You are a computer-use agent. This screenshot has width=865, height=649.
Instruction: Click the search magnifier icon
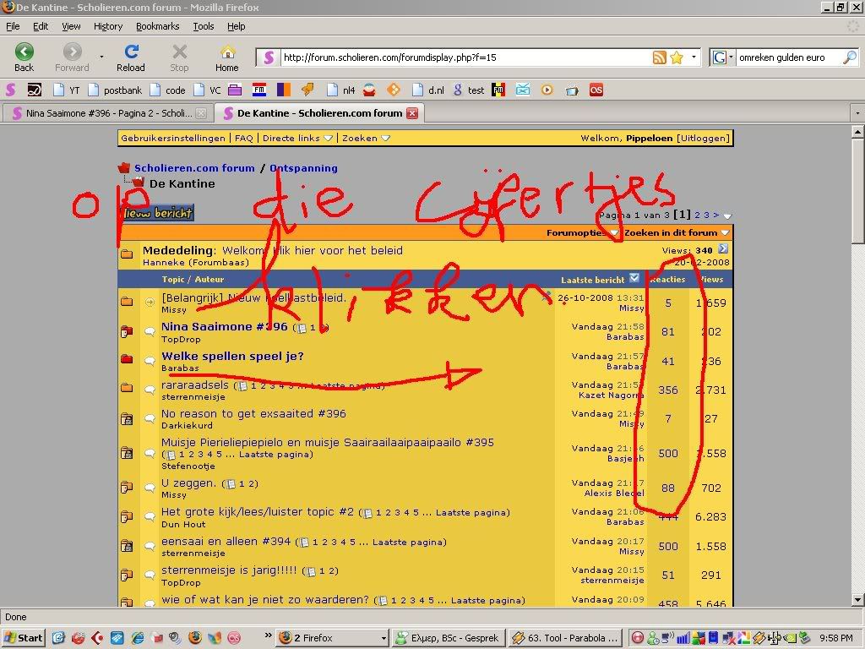point(850,57)
